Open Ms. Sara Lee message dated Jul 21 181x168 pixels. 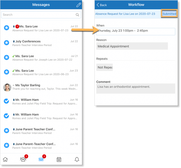coord(44,58)
